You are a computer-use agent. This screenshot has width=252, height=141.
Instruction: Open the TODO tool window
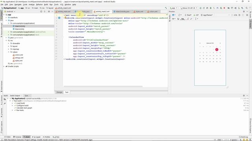pos(7,137)
